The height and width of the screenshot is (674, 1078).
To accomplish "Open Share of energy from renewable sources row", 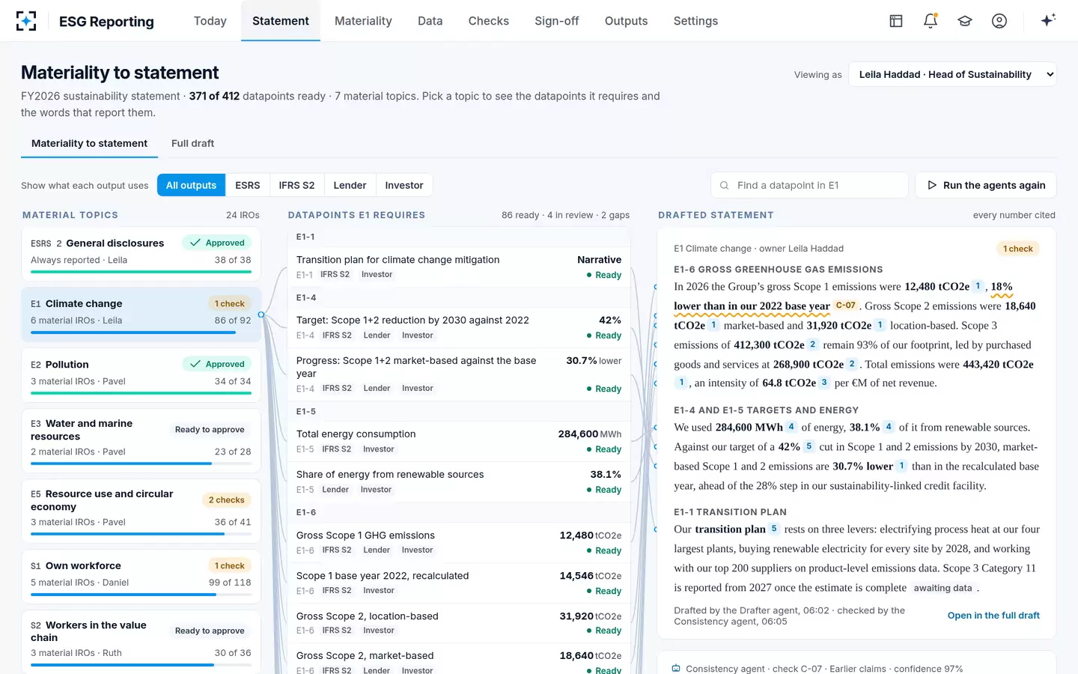I will point(458,482).
